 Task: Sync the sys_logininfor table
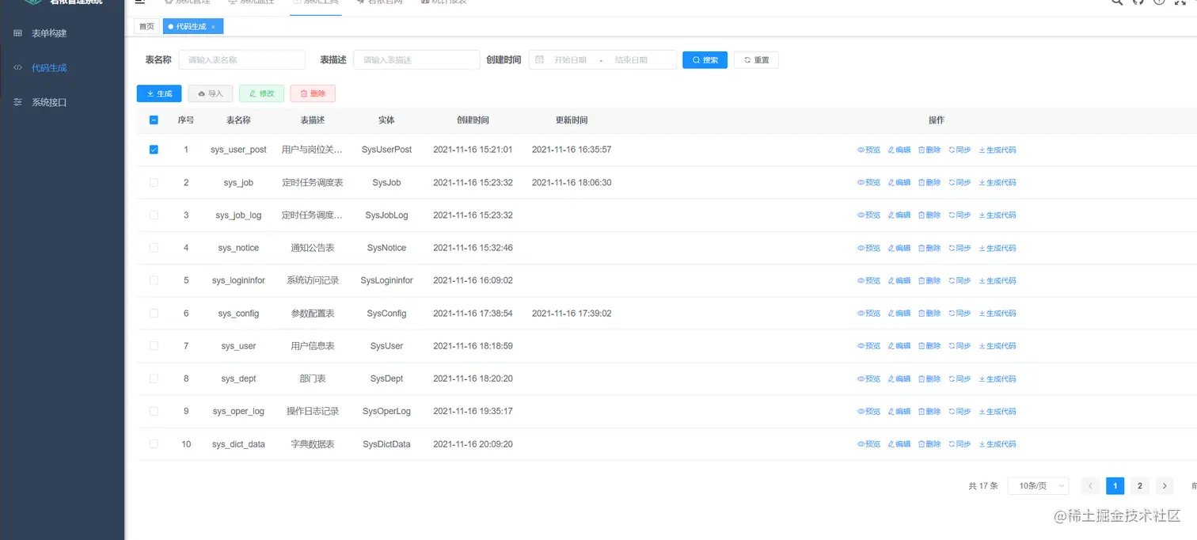pyautogui.click(x=959, y=280)
